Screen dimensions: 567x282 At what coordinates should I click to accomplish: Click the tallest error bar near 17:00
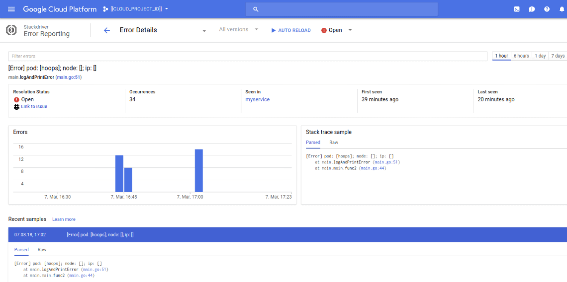coord(198,170)
